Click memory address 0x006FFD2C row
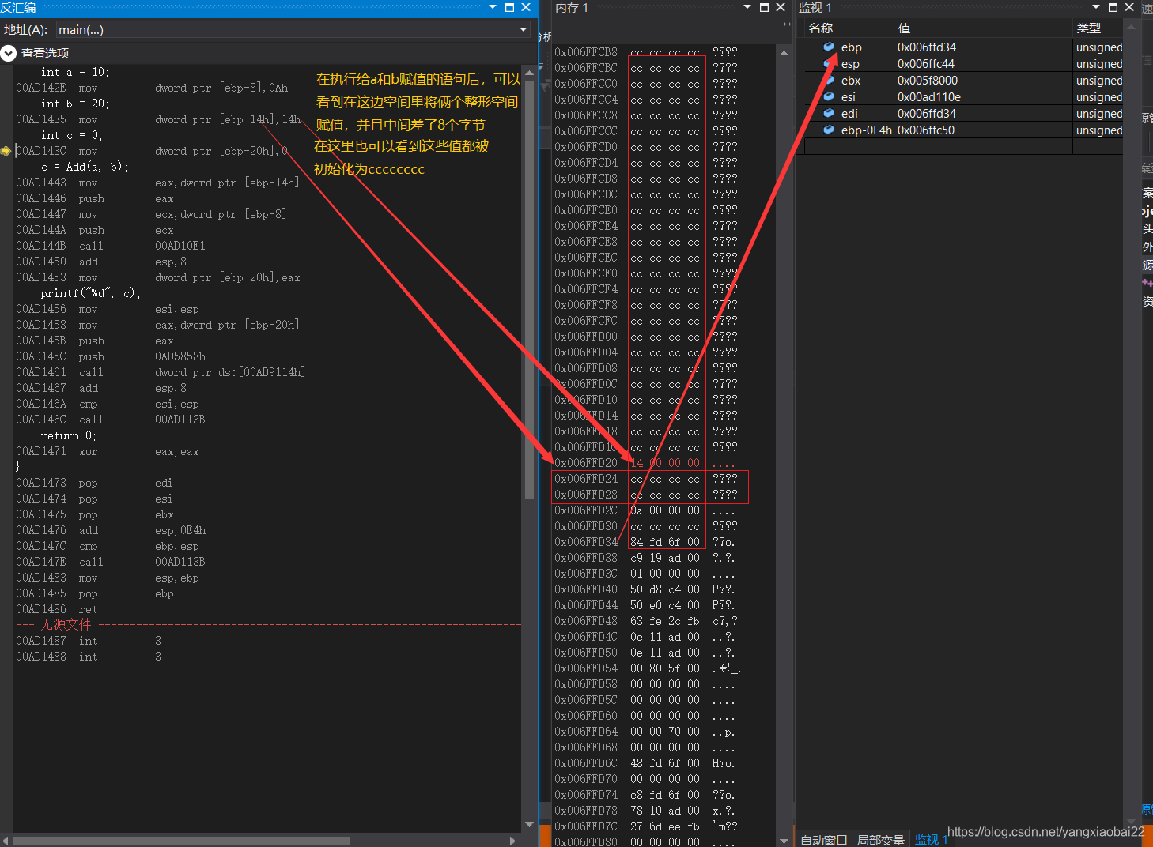 (586, 510)
